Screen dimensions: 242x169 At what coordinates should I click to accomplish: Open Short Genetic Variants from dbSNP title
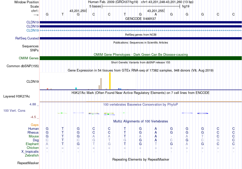click(x=141, y=62)
